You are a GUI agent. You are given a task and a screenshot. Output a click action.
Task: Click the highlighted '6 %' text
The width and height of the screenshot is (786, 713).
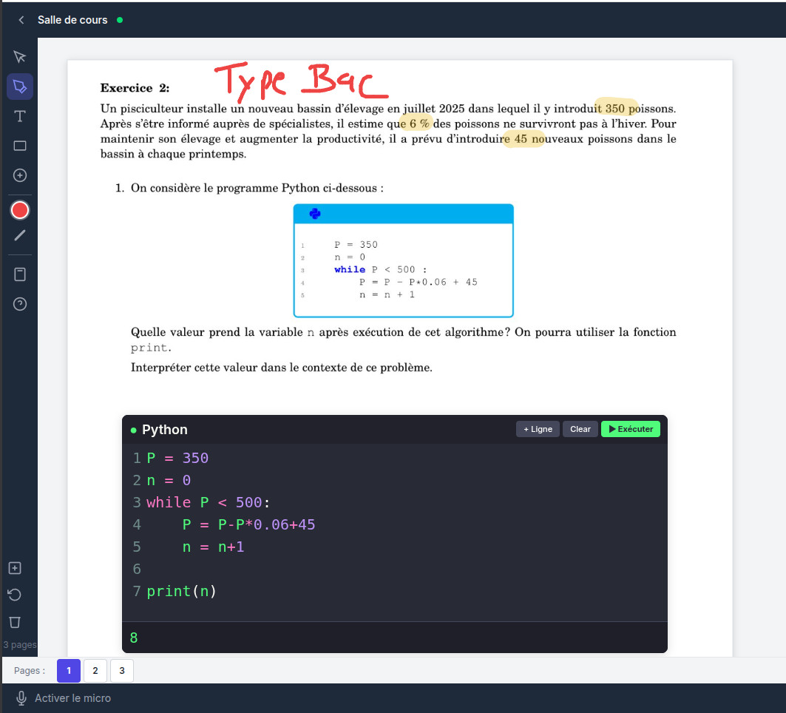(x=419, y=124)
